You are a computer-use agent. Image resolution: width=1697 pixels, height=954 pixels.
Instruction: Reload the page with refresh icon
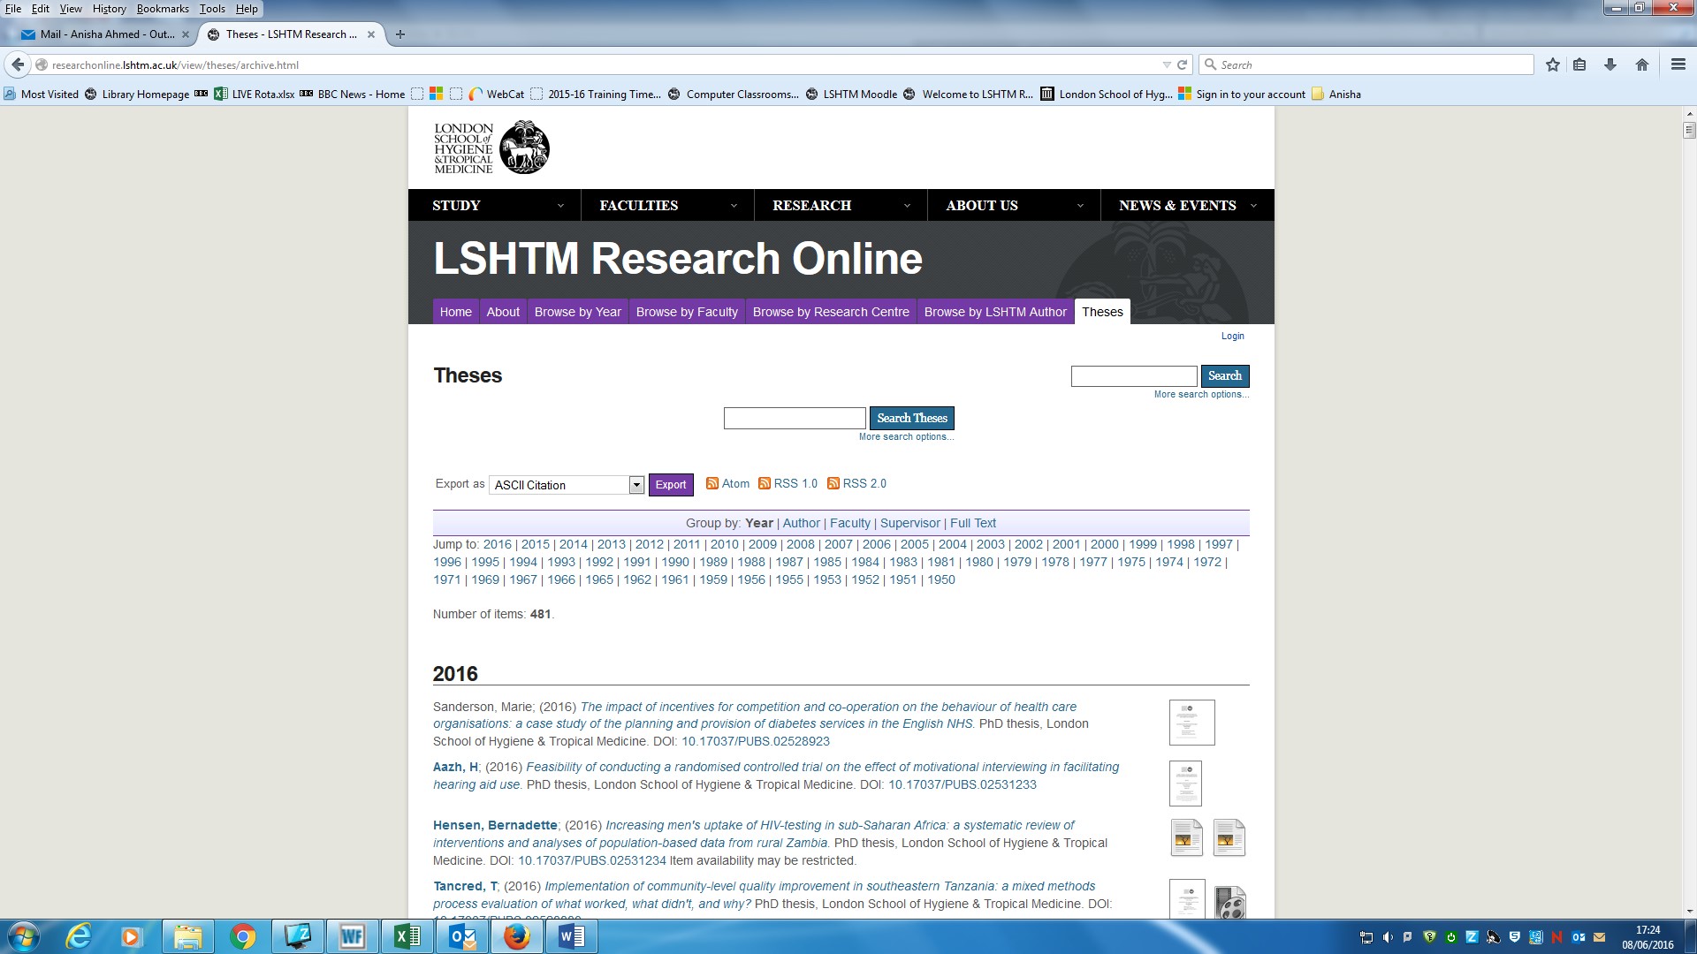coord(1182,64)
